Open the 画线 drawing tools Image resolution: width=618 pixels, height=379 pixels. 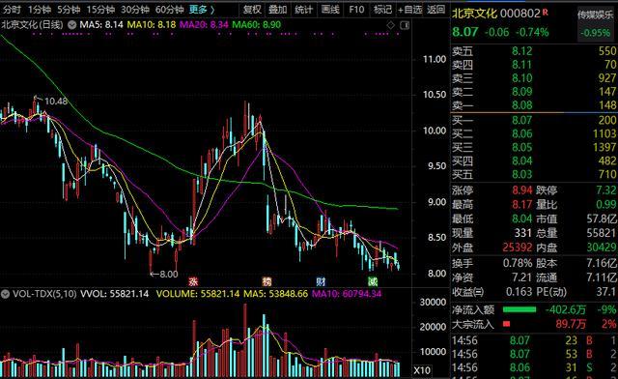click(x=330, y=9)
